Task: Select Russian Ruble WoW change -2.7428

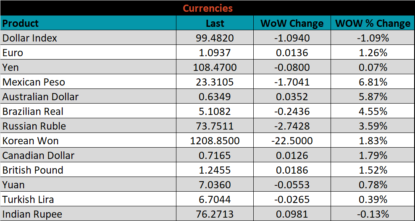Action: (x=292, y=126)
